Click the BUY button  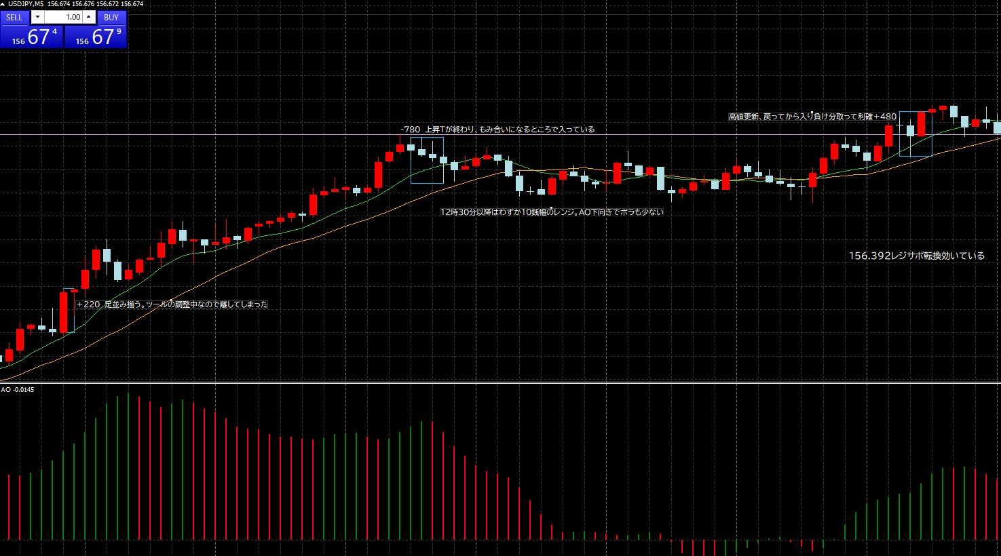(111, 18)
